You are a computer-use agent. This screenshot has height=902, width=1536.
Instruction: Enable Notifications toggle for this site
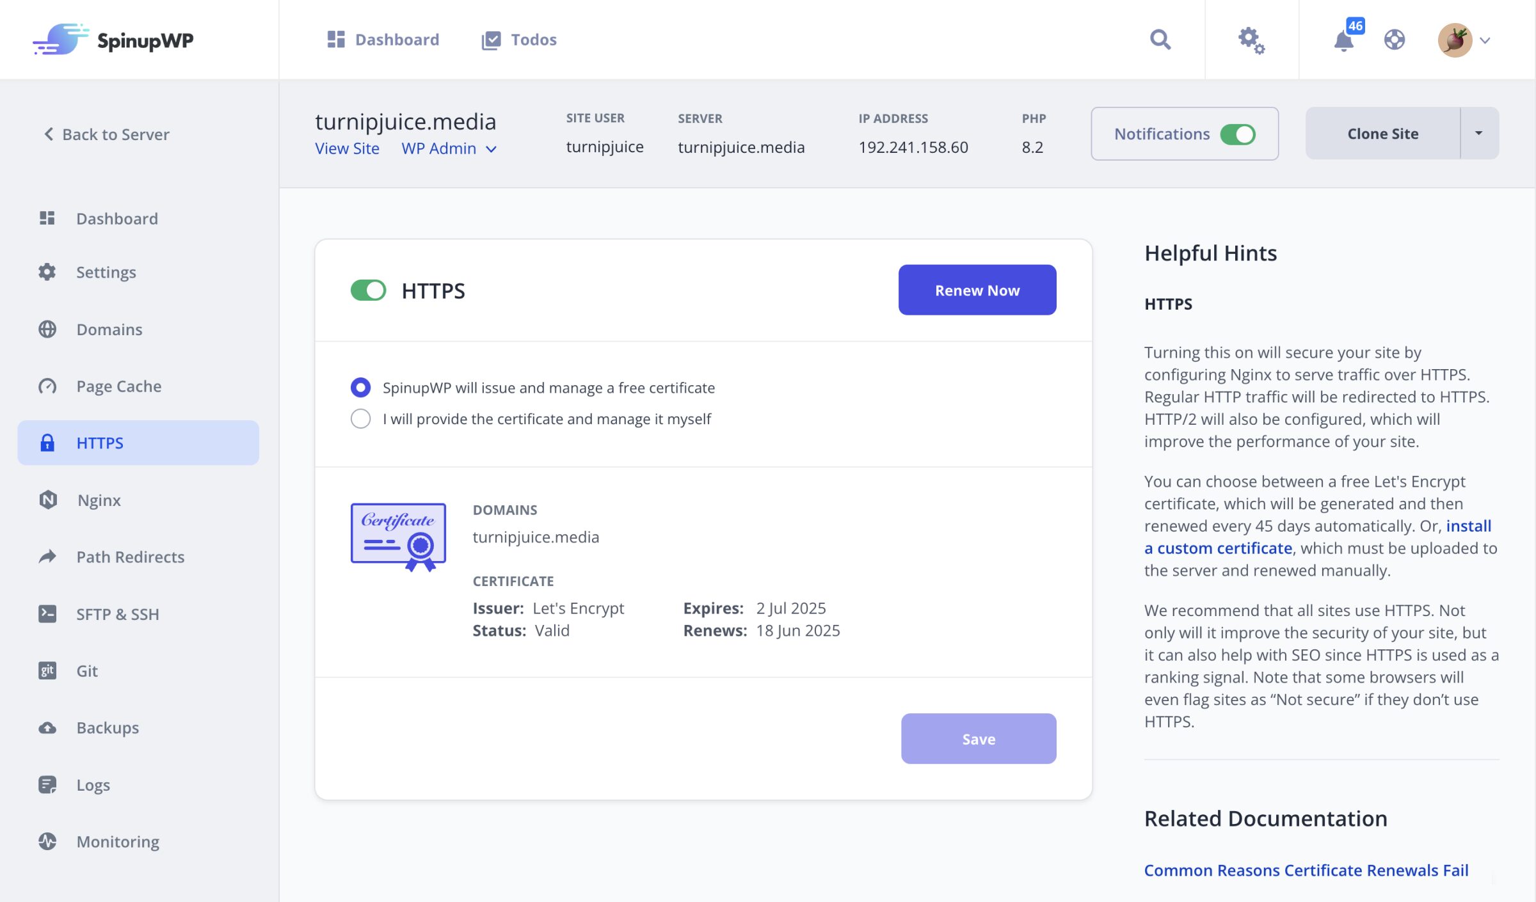click(1240, 133)
